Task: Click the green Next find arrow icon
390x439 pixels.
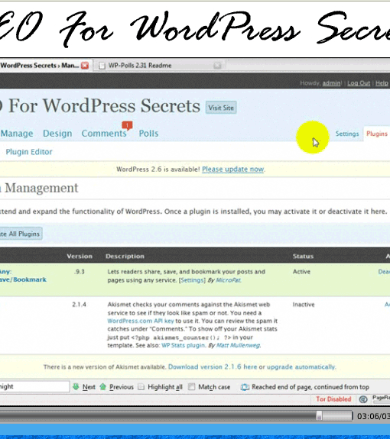Action: coord(76,386)
